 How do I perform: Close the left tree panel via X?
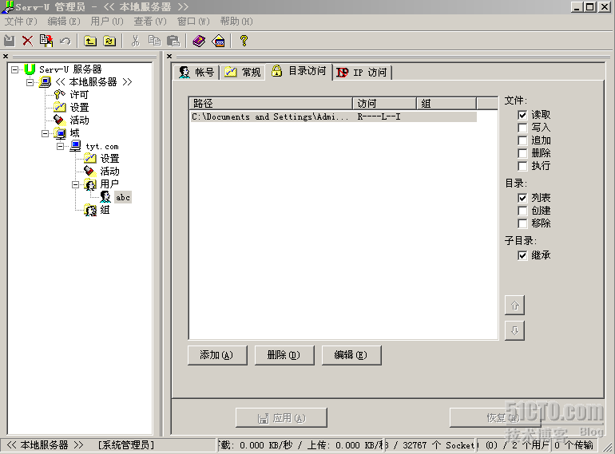[6, 57]
